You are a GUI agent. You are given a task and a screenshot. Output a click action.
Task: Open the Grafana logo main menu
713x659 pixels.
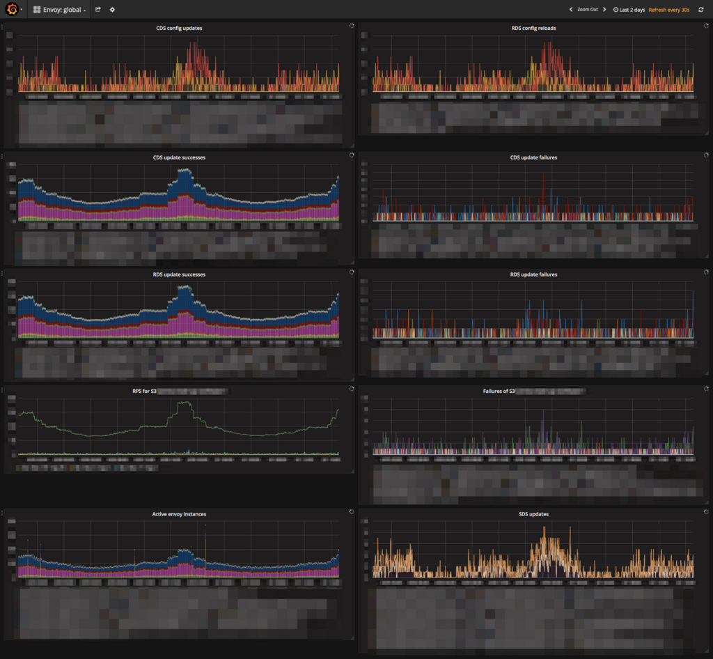[12, 10]
